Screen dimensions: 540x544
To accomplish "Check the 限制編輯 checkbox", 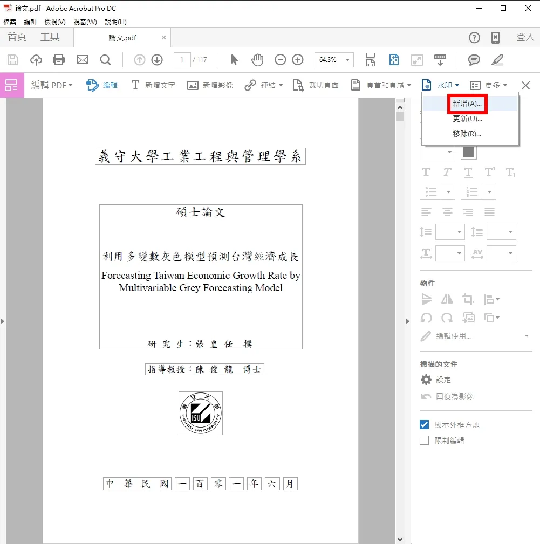I will point(424,440).
